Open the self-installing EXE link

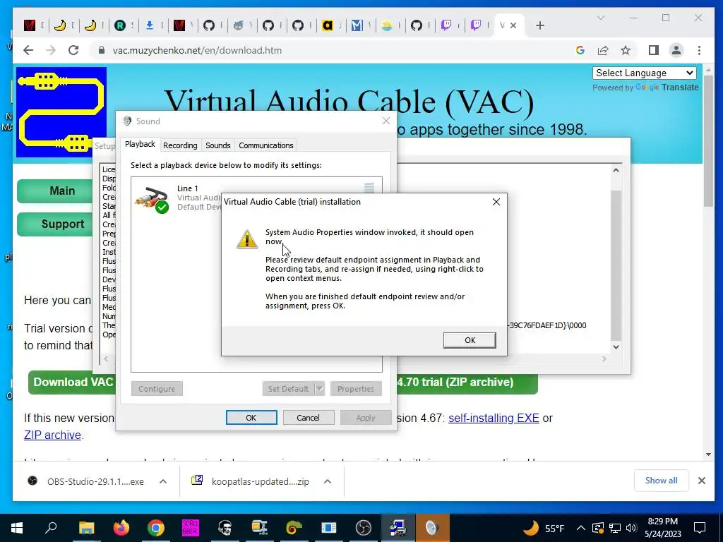coord(494,418)
